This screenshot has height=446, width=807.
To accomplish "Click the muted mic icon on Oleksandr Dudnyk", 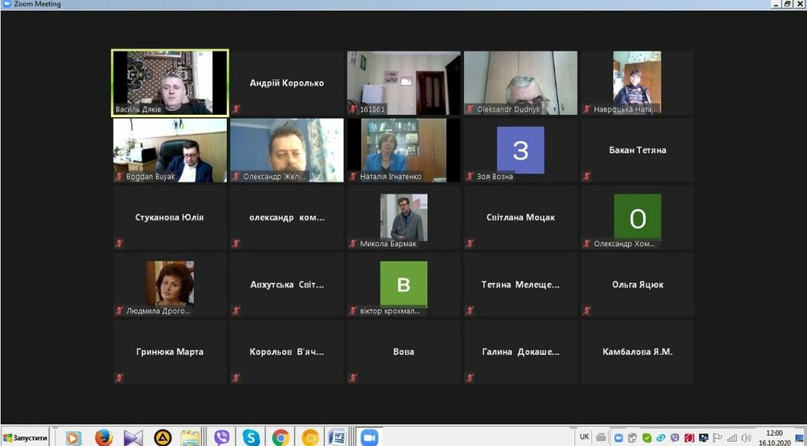I will coord(470,109).
